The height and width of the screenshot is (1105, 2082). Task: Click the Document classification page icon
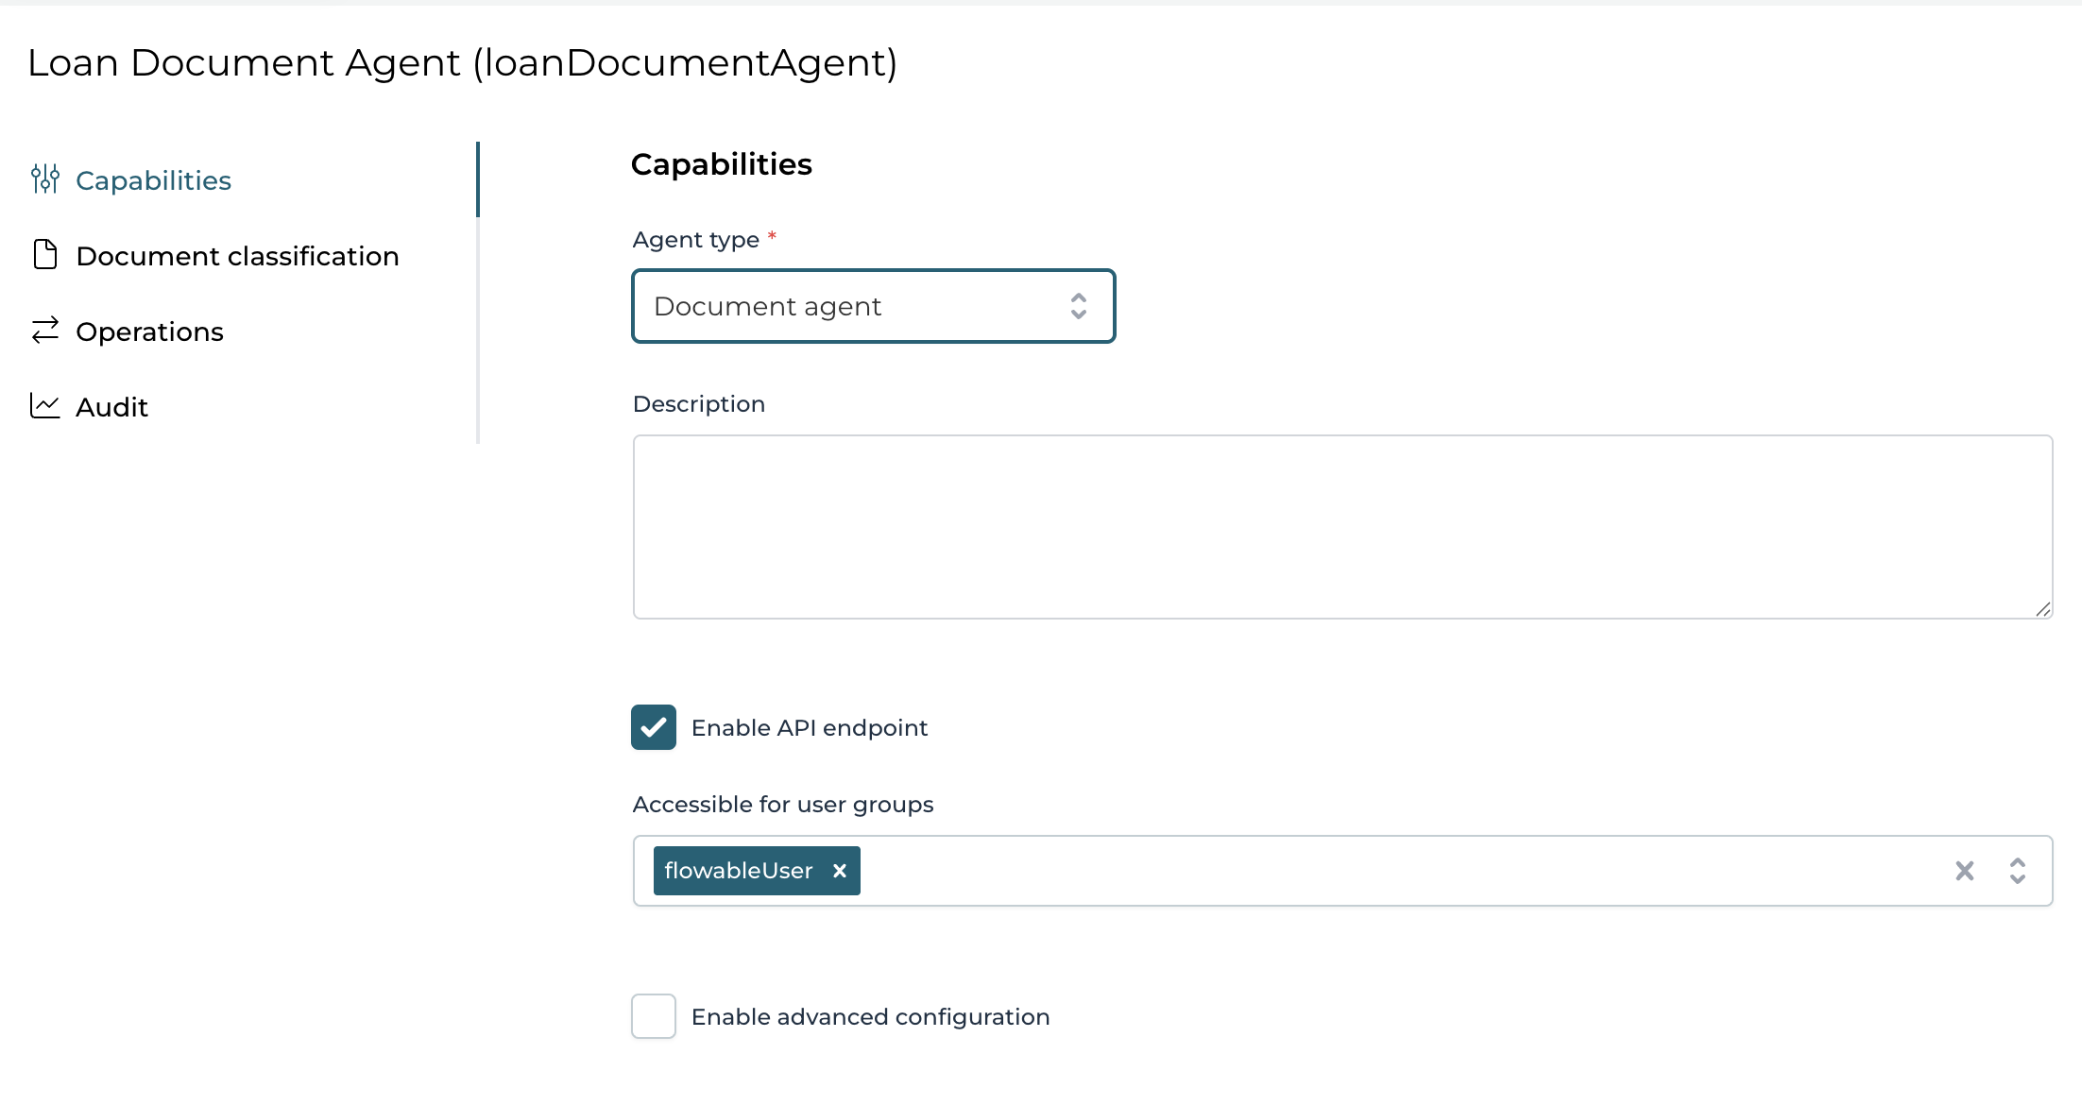[44, 255]
